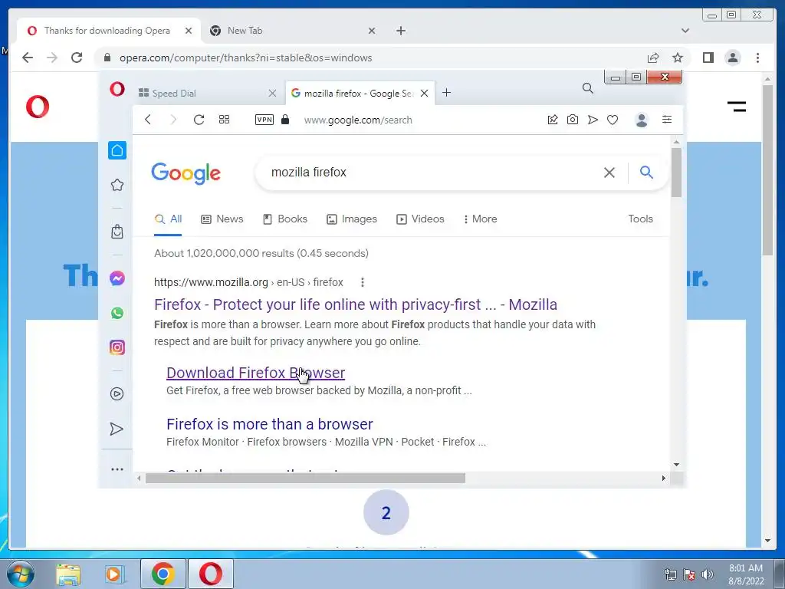Viewport: 785px width, 589px height.
Task: Select the All search filter
Action: coord(168,219)
